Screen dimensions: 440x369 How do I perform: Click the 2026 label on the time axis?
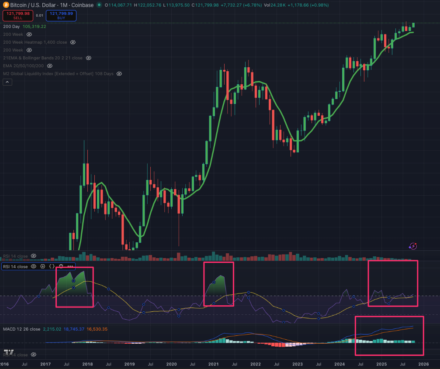pos(423,364)
